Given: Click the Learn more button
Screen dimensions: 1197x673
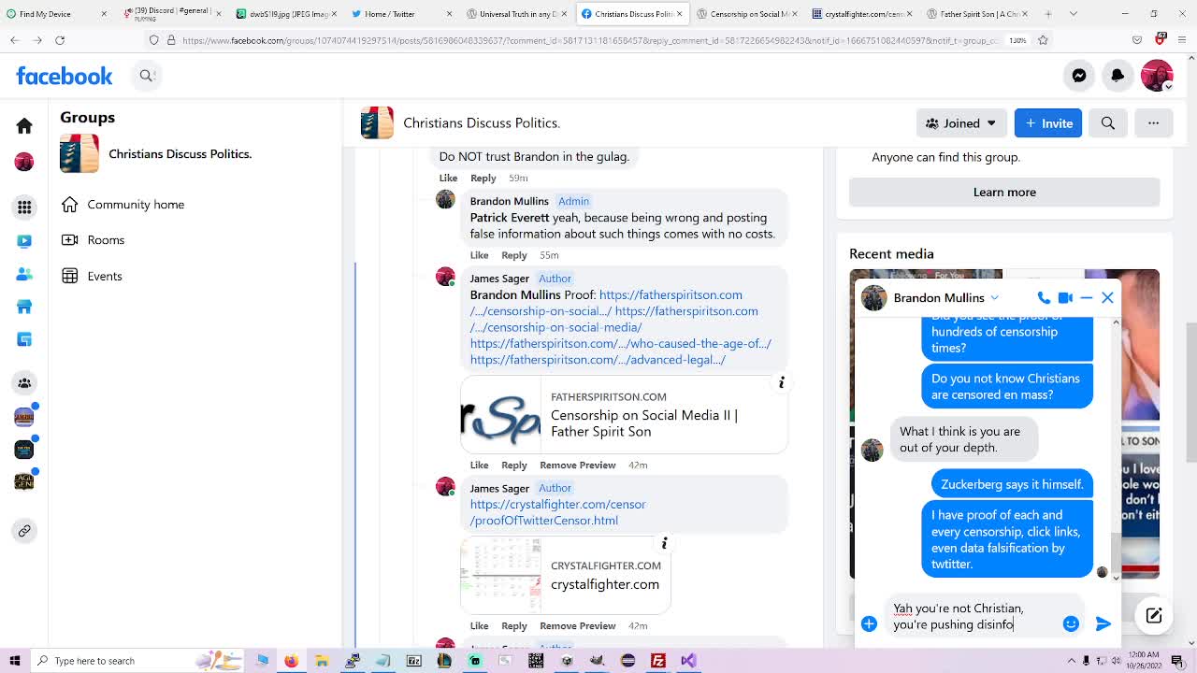Looking at the screenshot, I should 1004,192.
